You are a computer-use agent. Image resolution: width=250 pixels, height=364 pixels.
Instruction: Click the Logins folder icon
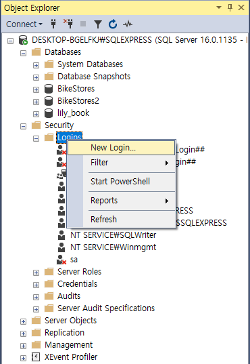click(x=49, y=138)
